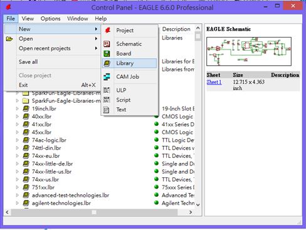Toggle the green in-use dot for 74ttl-din.lbr
The image size is (306, 230).
pyautogui.click(x=156, y=147)
